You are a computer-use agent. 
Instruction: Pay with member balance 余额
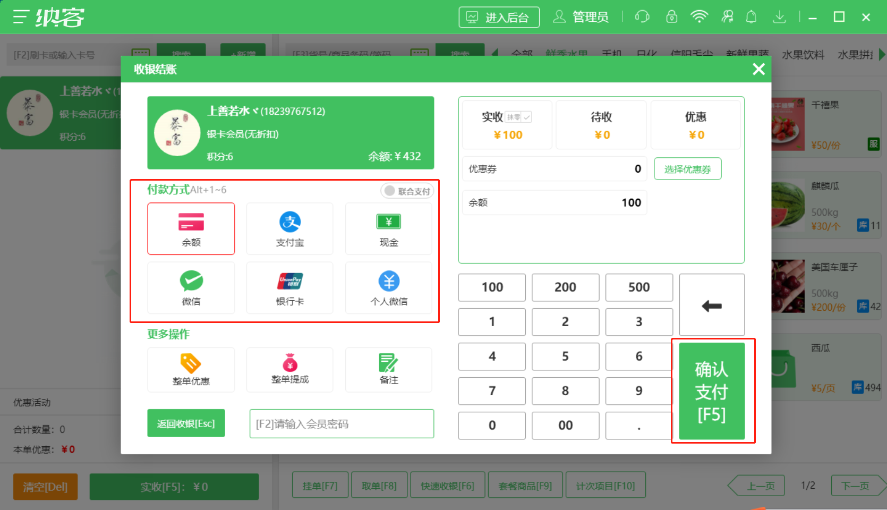(191, 228)
